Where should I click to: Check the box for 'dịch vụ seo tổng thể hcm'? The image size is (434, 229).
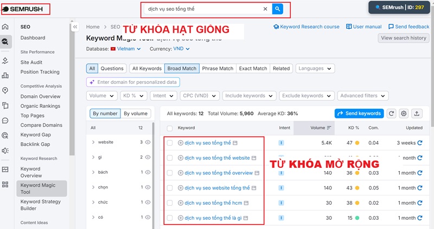(170, 203)
